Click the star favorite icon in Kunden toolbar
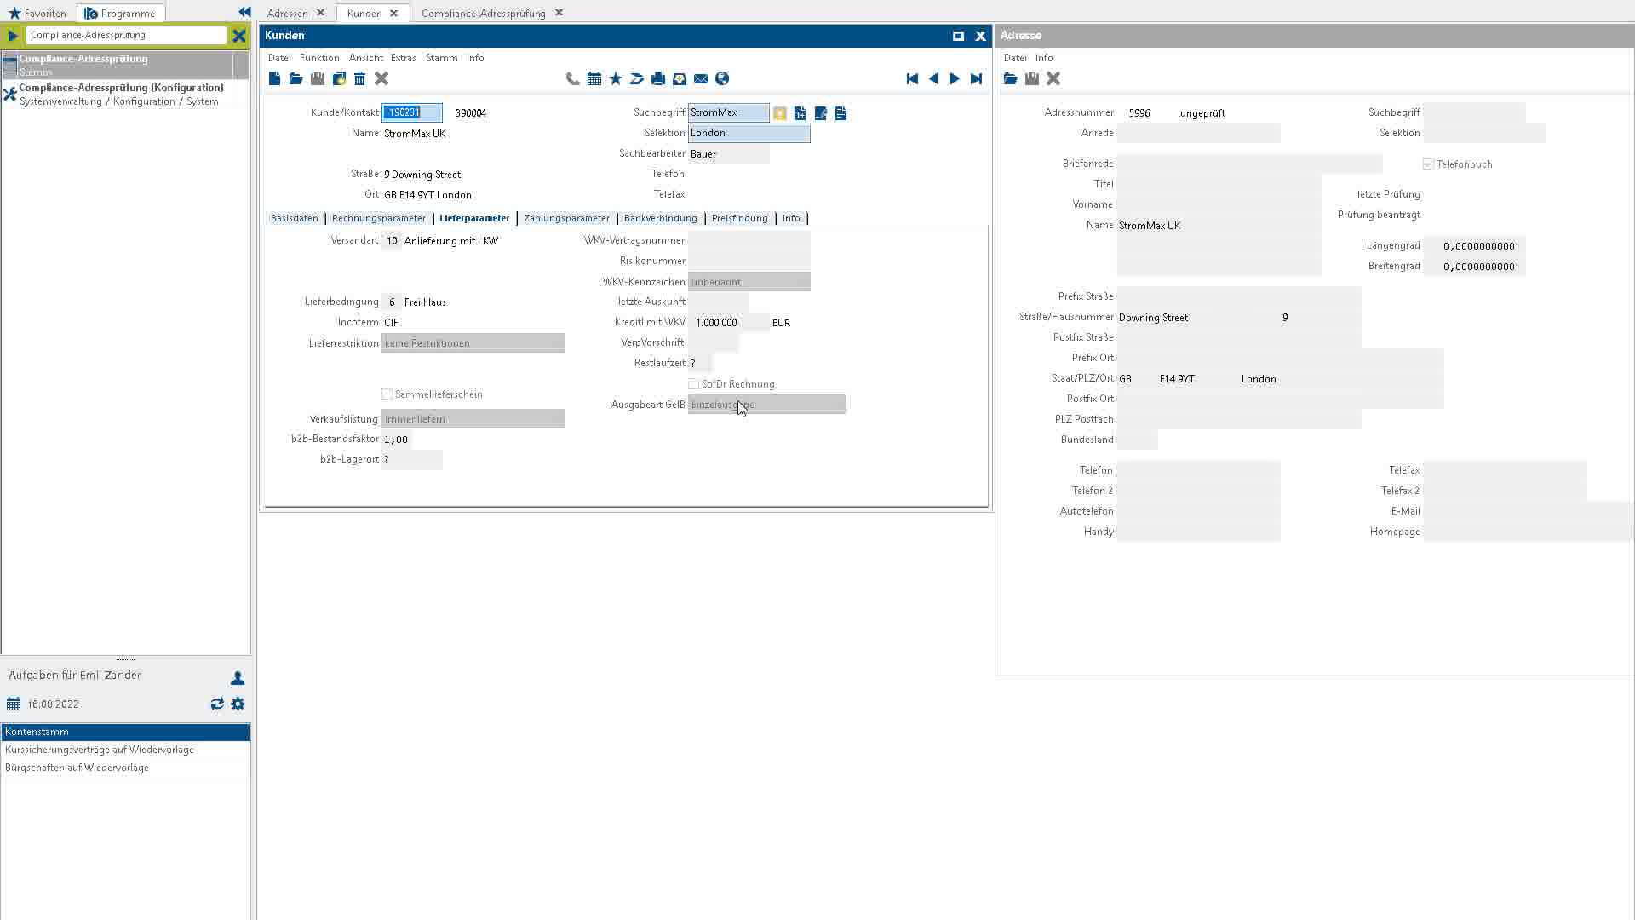Image resolution: width=1635 pixels, height=920 pixels. tap(616, 78)
